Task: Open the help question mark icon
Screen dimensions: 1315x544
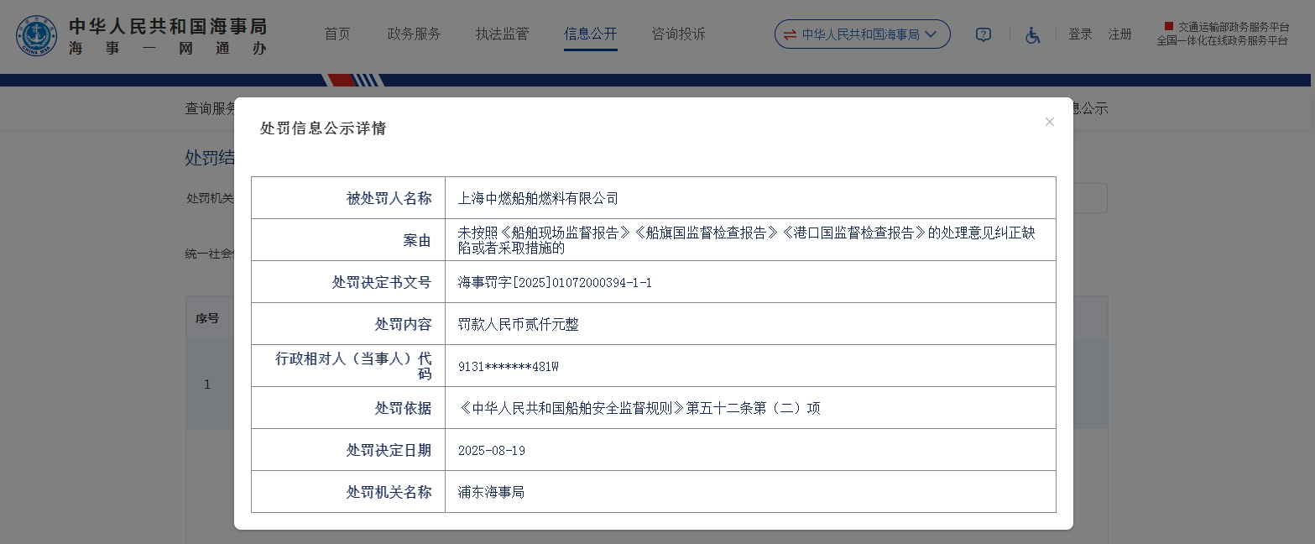Action: [x=984, y=34]
